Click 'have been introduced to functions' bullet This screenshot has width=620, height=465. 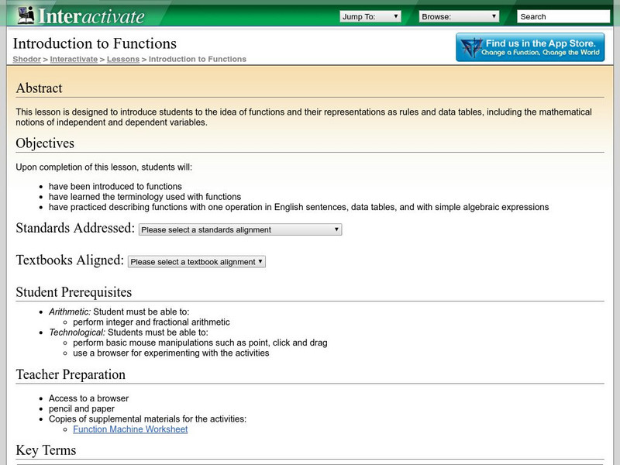(115, 187)
